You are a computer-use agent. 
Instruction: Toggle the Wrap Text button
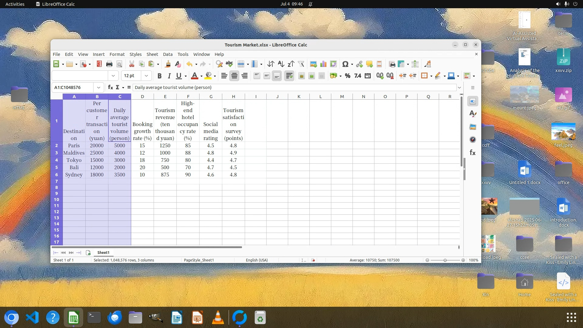tap(289, 76)
